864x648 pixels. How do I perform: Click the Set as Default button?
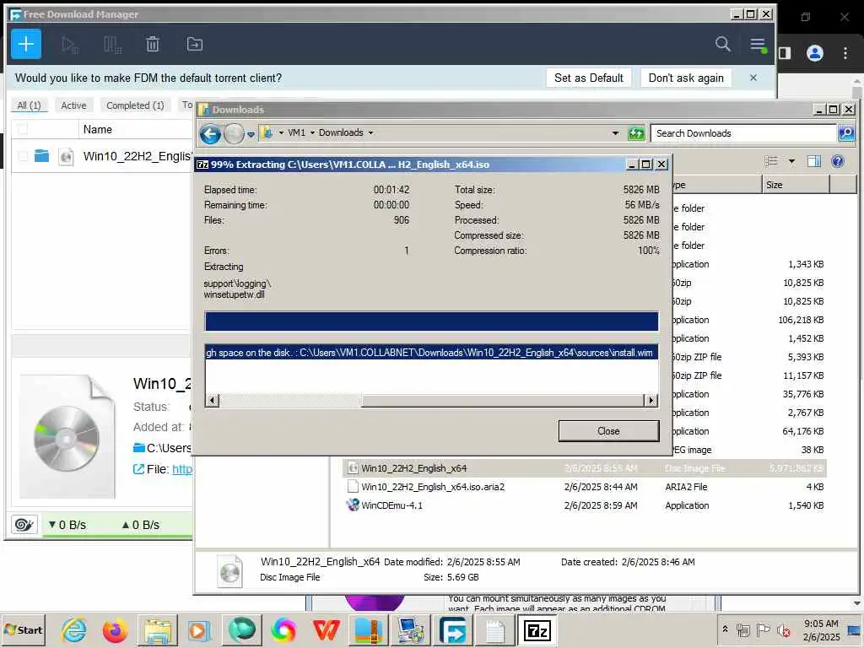589,78
